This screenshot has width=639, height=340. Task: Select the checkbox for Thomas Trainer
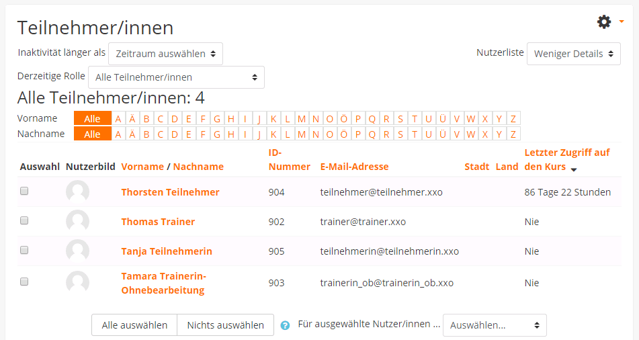point(24,220)
